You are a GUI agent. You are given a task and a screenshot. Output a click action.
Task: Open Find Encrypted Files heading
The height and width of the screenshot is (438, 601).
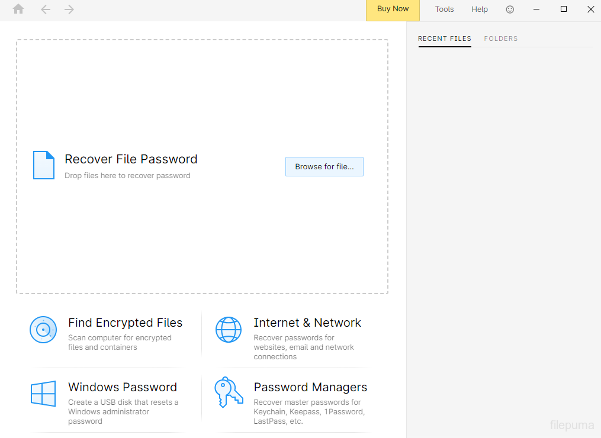click(x=125, y=323)
